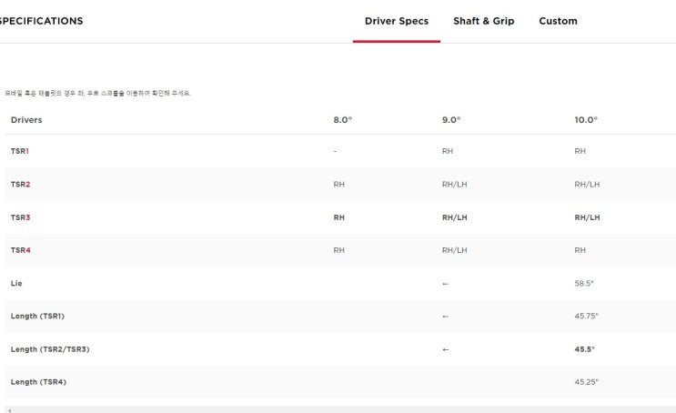Click the Length (TSR1) row label
This screenshot has height=413, width=676.
pos(37,316)
